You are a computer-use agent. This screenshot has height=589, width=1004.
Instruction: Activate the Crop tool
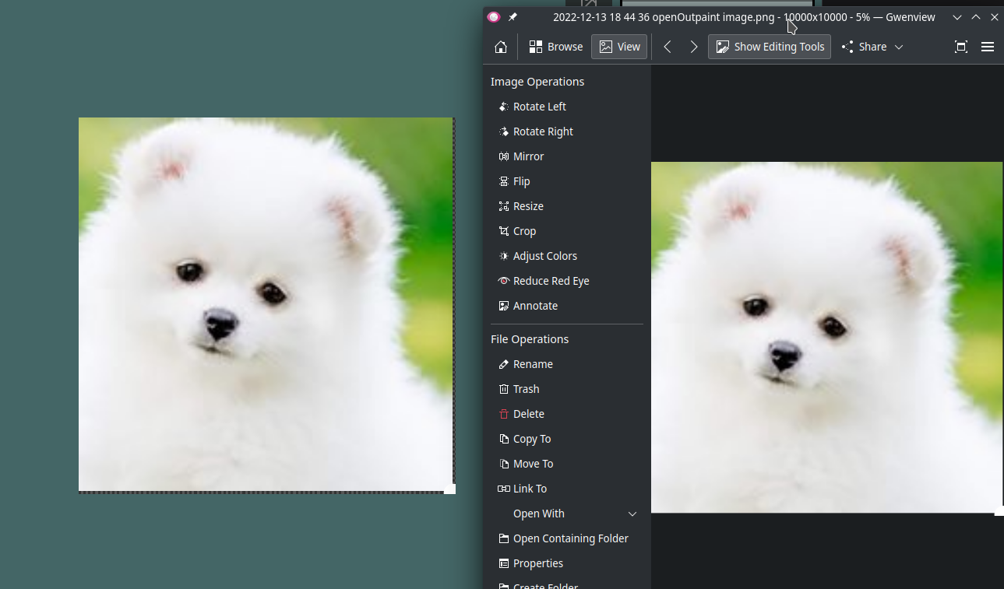point(524,230)
